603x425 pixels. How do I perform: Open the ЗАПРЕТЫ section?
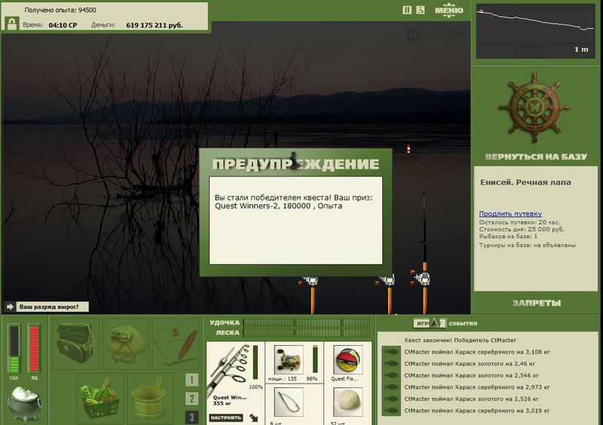(537, 303)
